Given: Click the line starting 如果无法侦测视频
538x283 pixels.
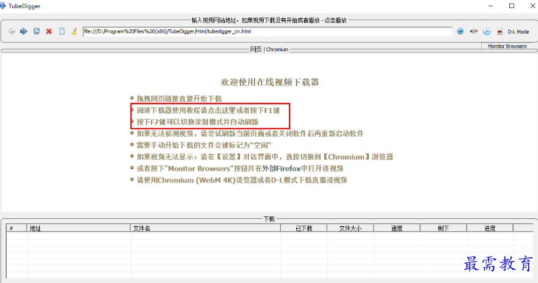Looking at the screenshot, I should pos(250,134).
